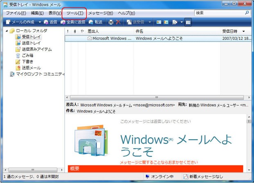The width and height of the screenshot is (254, 183).
Task: Sort by the 件名 column header
Action: click(x=177, y=31)
